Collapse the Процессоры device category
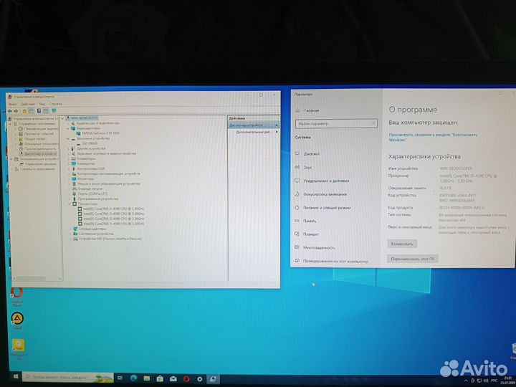This screenshot has width=516, height=387. point(70,204)
